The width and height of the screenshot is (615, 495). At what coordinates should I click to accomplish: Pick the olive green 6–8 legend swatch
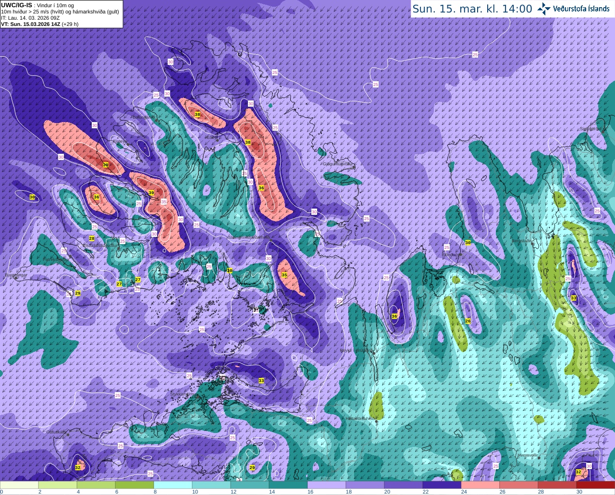[135, 485]
